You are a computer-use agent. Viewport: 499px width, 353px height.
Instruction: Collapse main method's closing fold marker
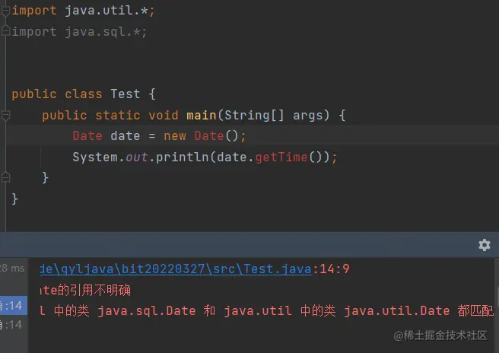[5, 177]
